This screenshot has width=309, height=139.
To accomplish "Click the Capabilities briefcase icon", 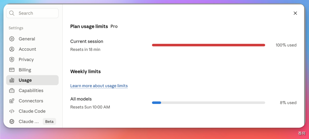I will (12, 91).
